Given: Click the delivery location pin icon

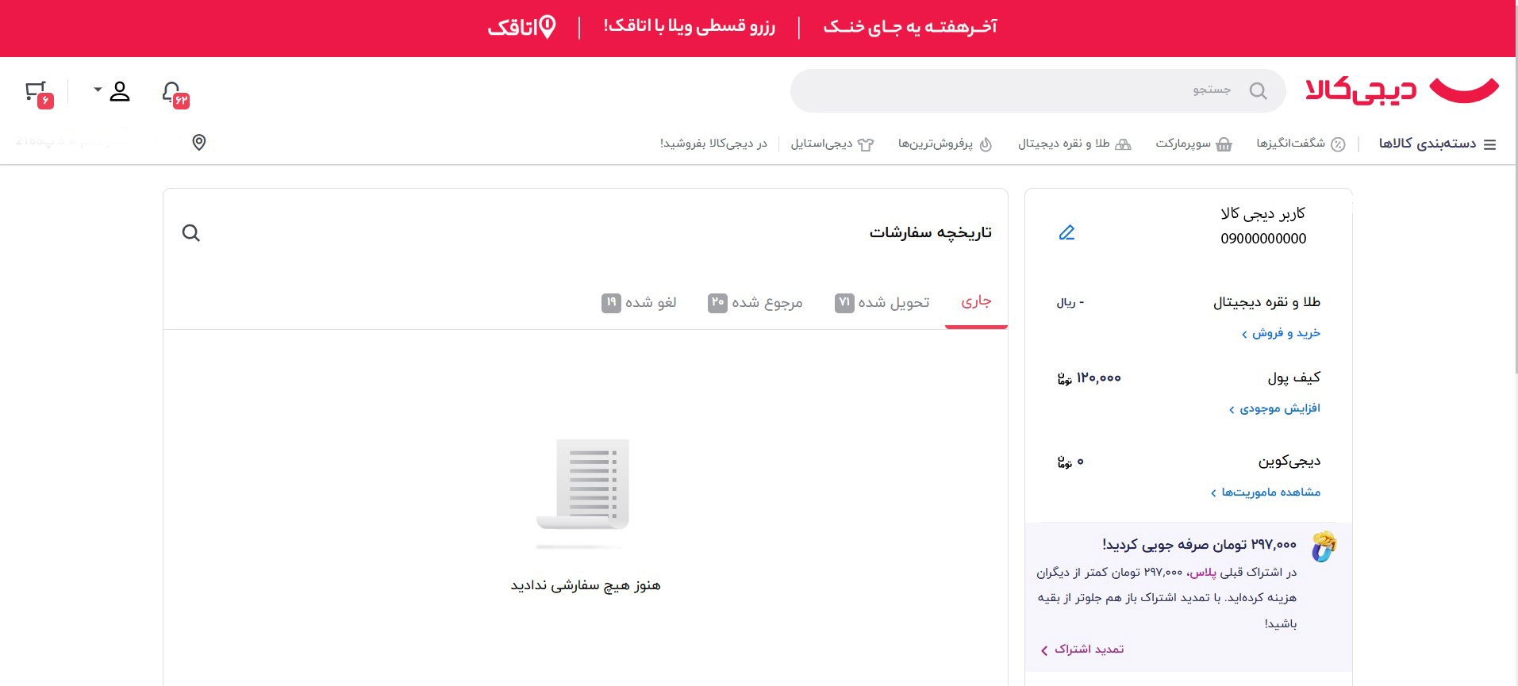Looking at the screenshot, I should 199,142.
